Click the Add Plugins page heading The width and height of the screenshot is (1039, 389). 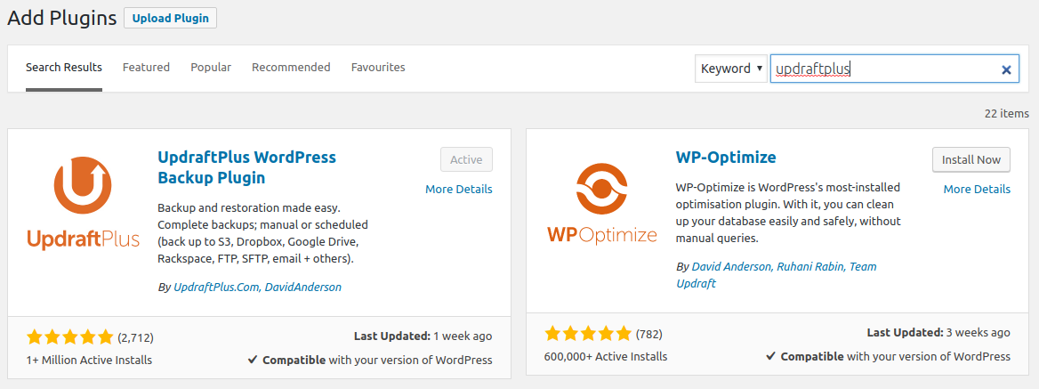tap(62, 18)
